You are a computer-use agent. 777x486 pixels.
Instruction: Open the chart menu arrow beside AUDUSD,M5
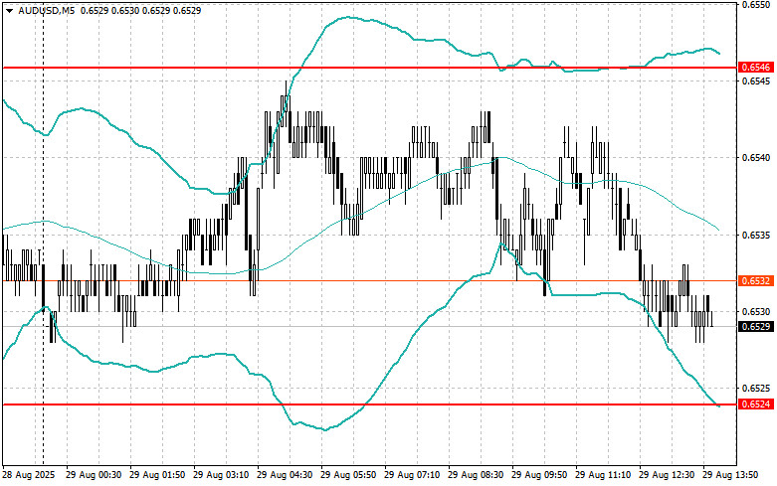pos(9,10)
